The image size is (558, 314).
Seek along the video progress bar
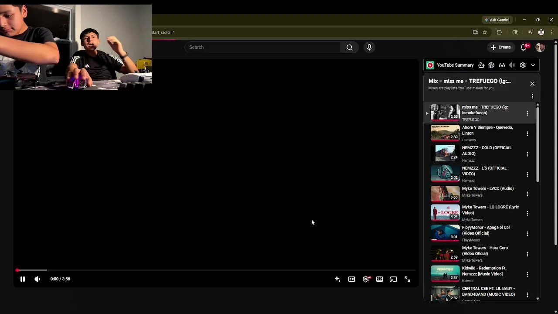217,270
